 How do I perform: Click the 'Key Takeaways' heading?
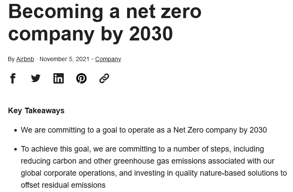36,111
